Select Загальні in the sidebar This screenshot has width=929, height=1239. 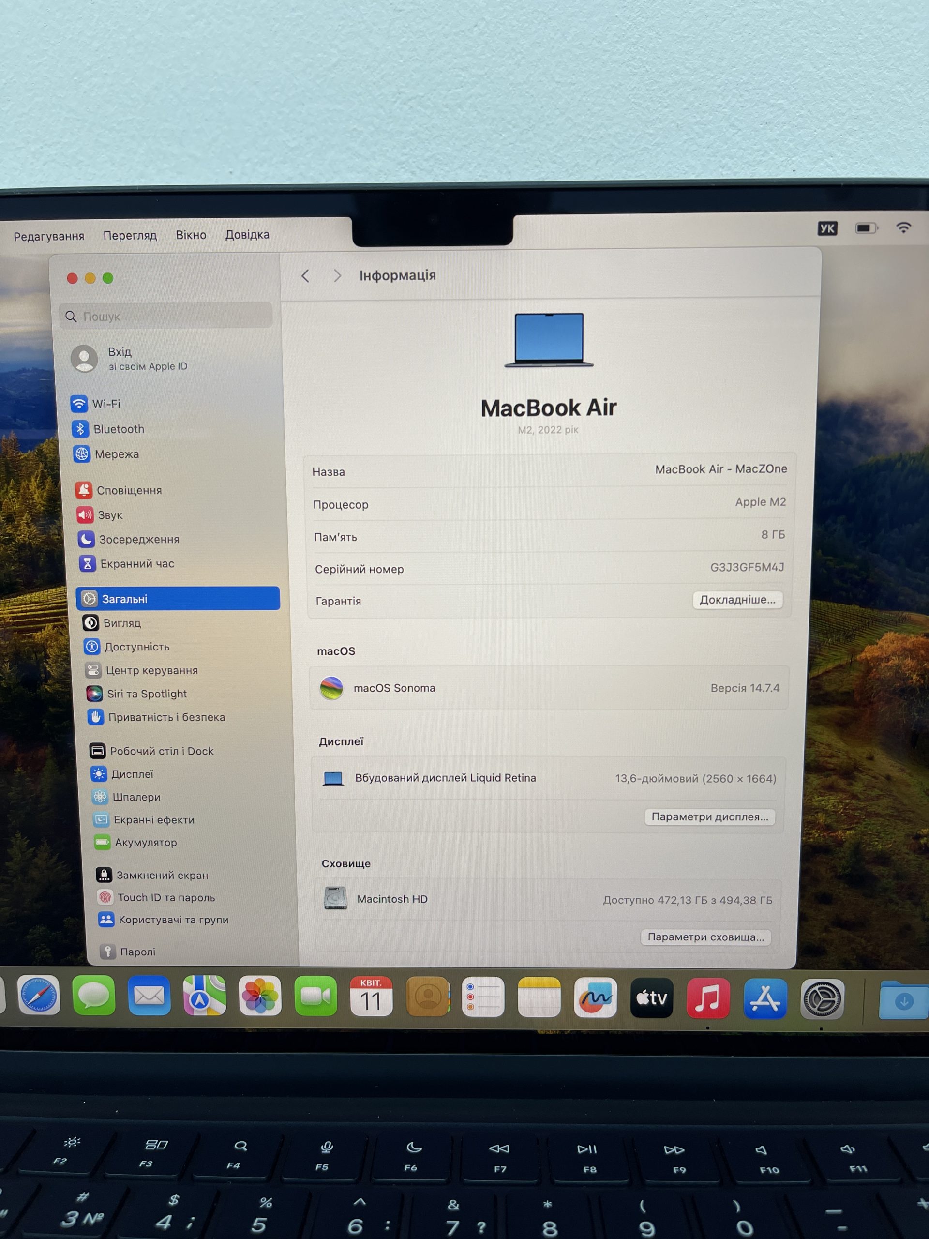178,598
